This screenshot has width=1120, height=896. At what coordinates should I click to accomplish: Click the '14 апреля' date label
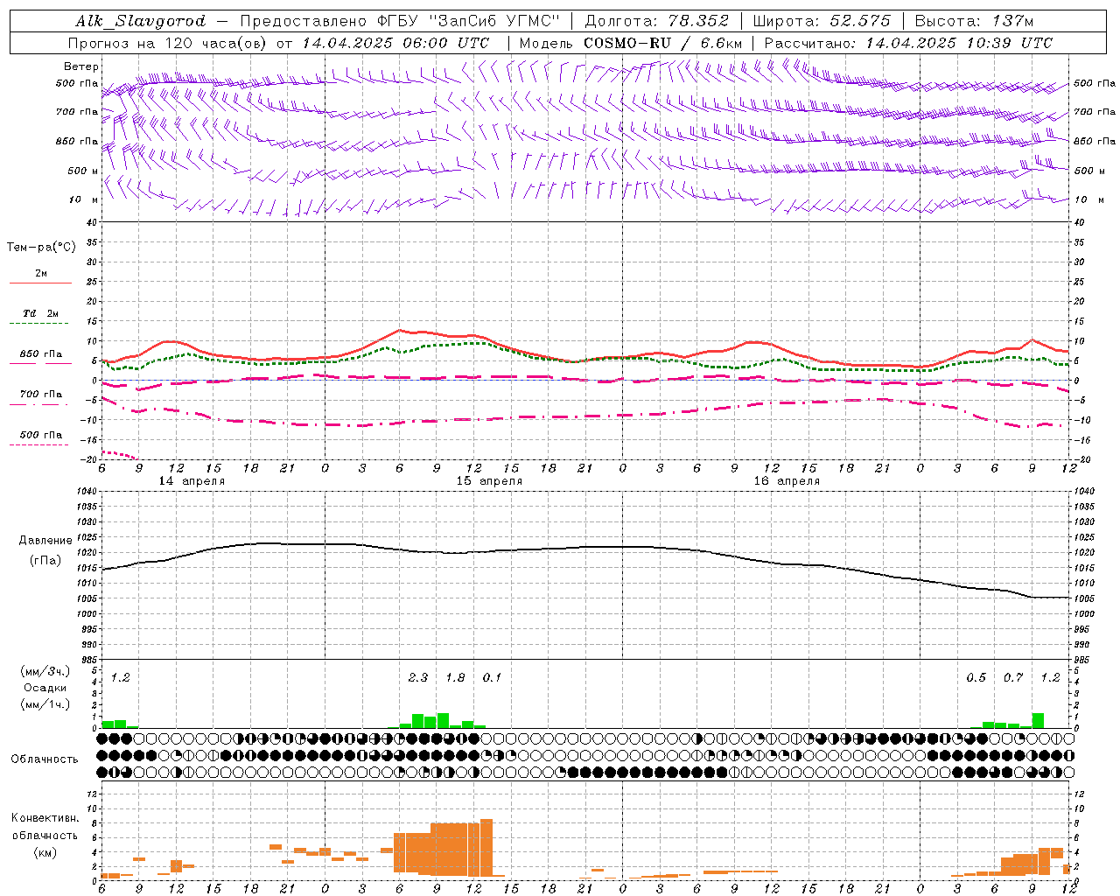(x=191, y=481)
